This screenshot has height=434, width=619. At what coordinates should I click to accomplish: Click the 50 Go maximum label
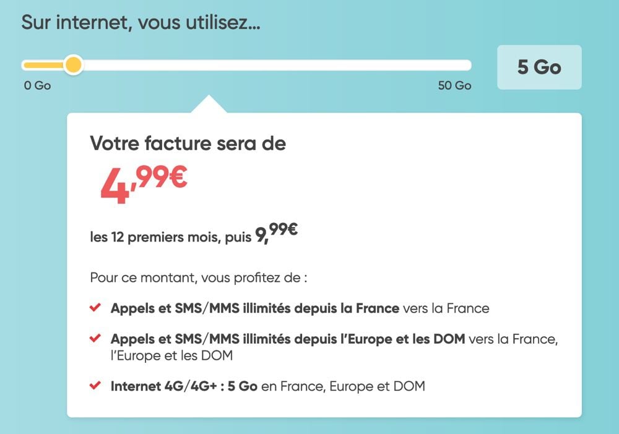tap(455, 85)
